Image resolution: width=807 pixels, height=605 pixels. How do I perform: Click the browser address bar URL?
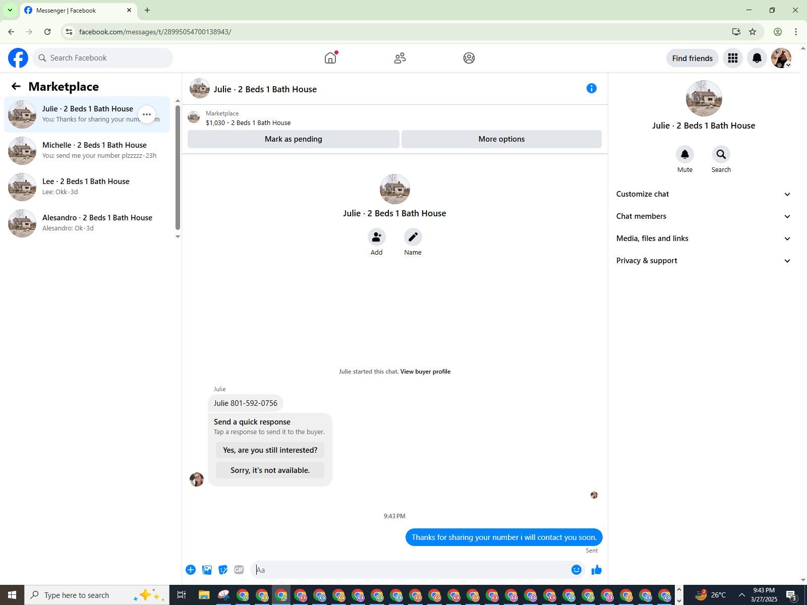(x=155, y=32)
